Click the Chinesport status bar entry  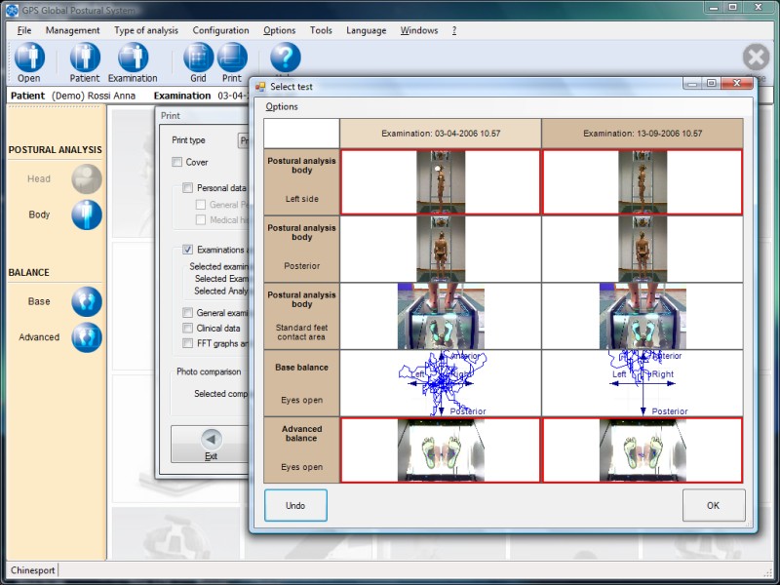coord(33,570)
